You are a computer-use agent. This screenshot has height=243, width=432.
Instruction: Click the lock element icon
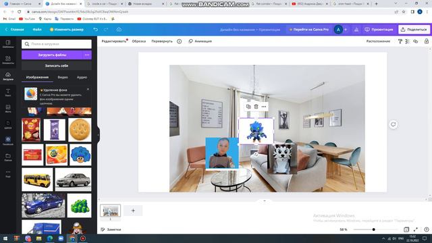tap(426, 41)
